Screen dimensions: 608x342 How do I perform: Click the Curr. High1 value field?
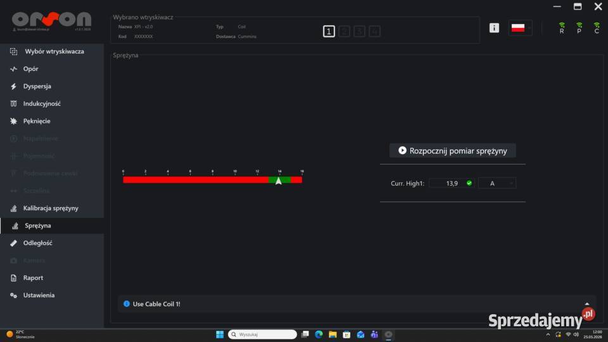[x=452, y=184]
